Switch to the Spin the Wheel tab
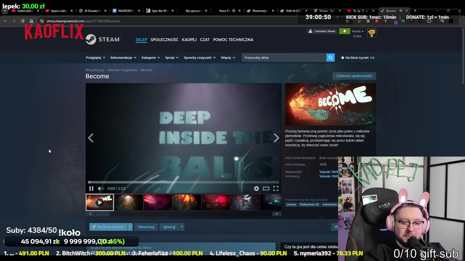465x261 pixels. click(159, 11)
